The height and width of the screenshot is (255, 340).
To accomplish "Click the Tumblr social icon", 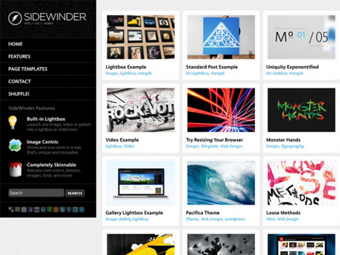I will pos(69,209).
